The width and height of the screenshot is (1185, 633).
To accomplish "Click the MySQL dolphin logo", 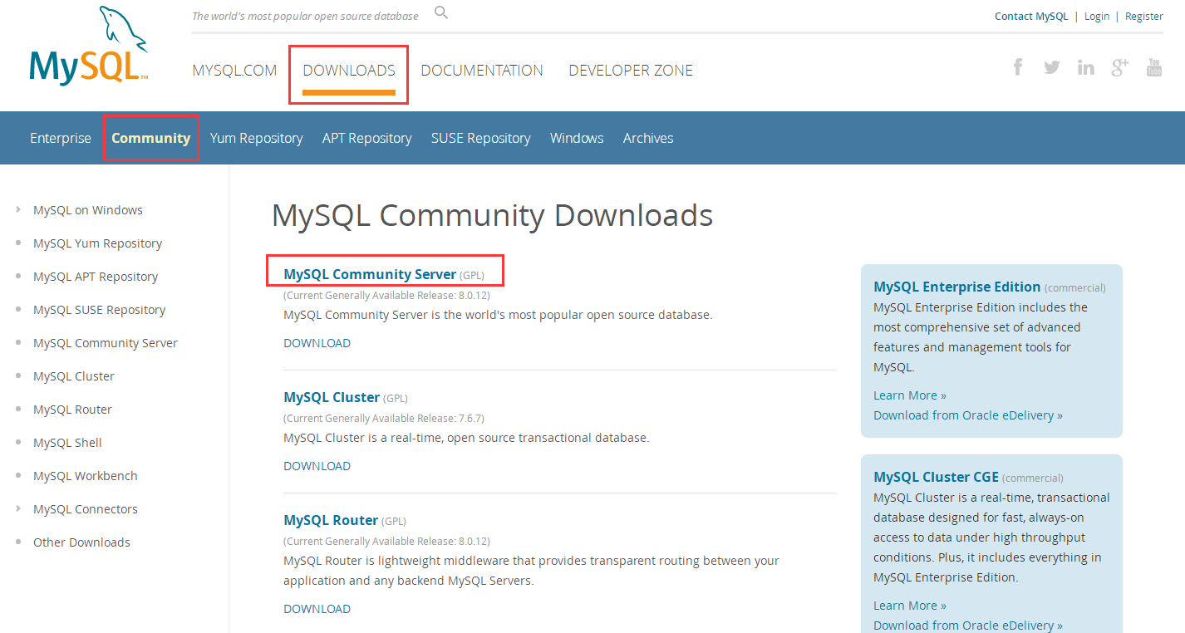I will [x=89, y=48].
